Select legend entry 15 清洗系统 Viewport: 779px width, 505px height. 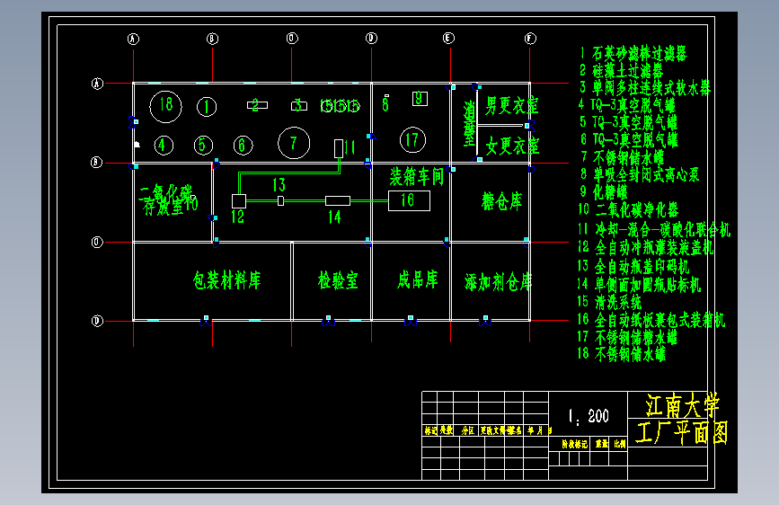[x=609, y=302]
